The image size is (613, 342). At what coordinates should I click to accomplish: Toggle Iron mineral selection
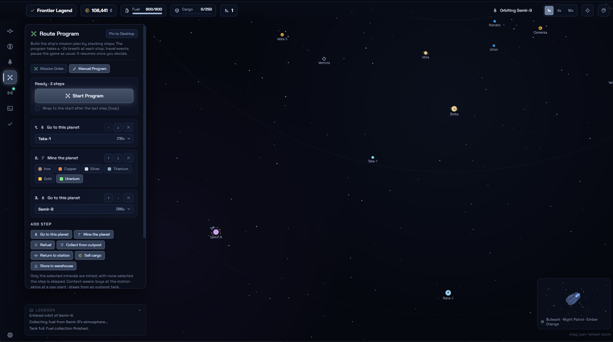click(x=44, y=169)
